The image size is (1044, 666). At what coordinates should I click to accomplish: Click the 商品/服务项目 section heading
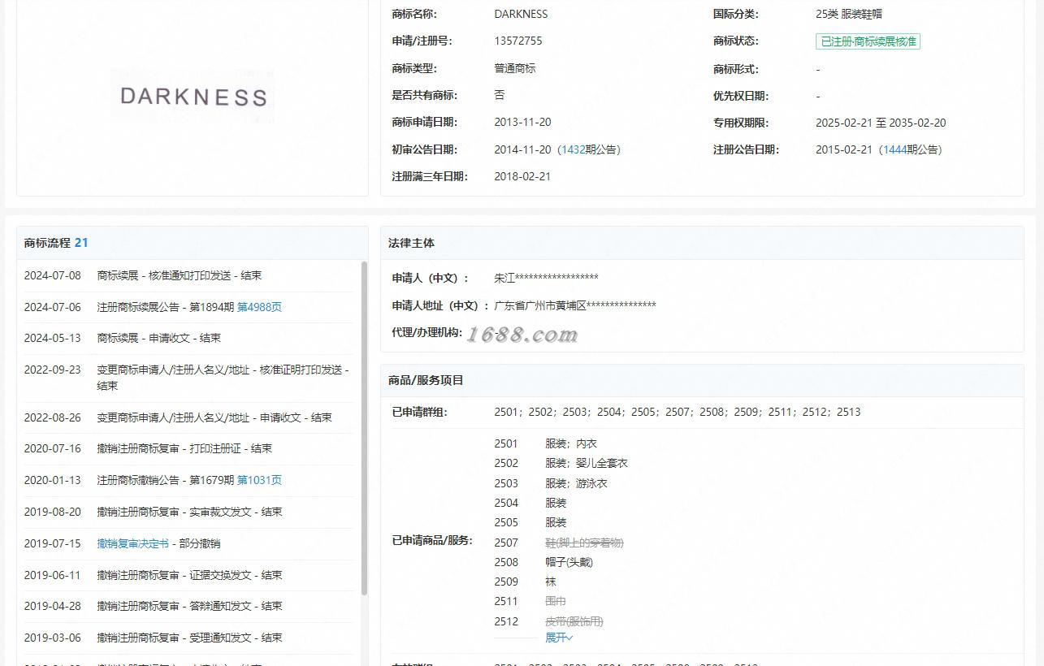426,380
